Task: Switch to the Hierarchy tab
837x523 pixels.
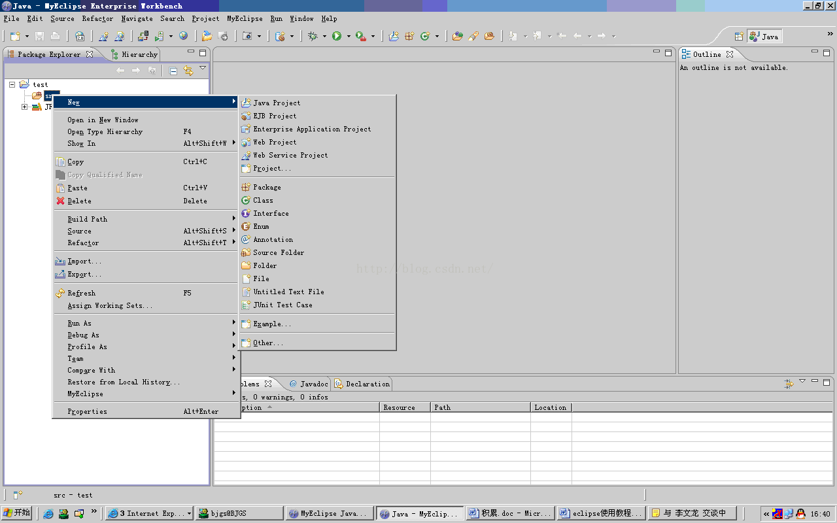Action: pyautogui.click(x=134, y=54)
